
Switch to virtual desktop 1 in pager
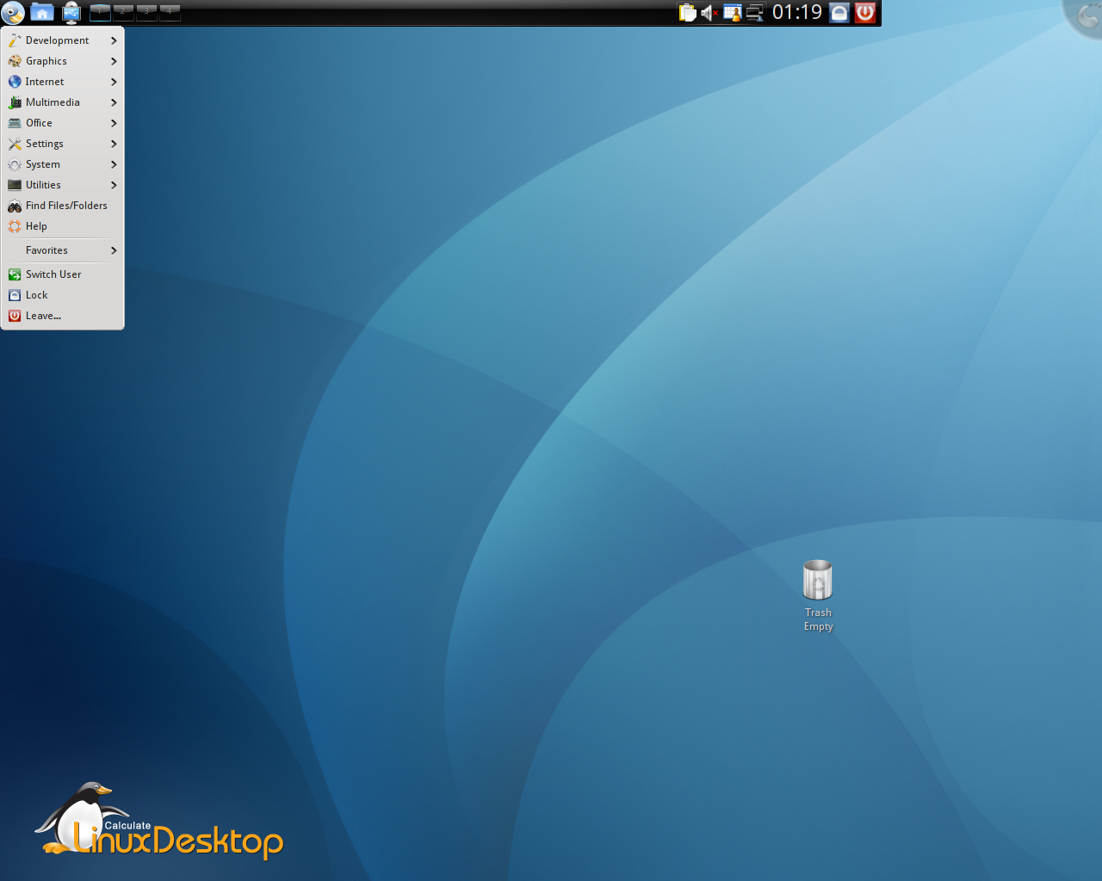point(100,12)
